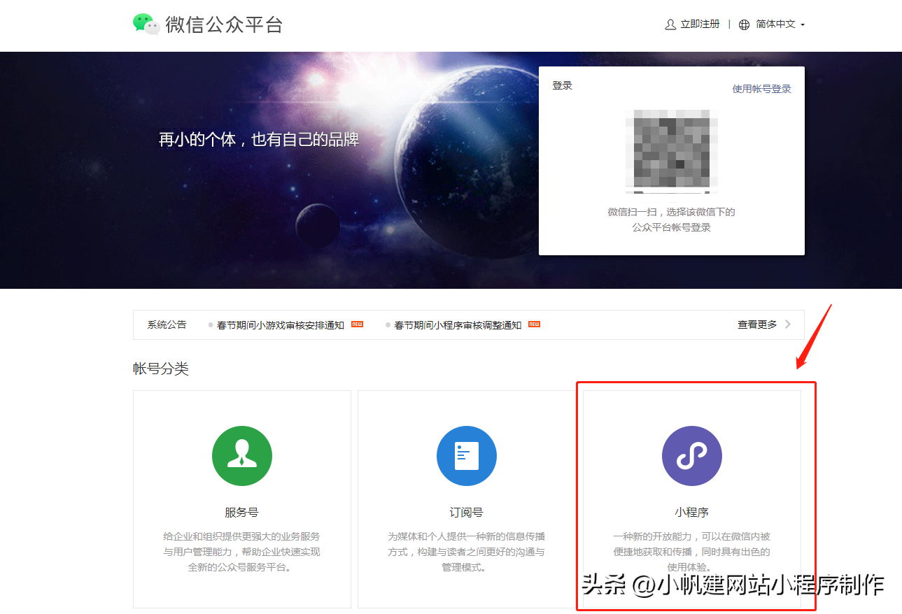Click the 查看更多 link
The image size is (902, 614).
click(757, 324)
